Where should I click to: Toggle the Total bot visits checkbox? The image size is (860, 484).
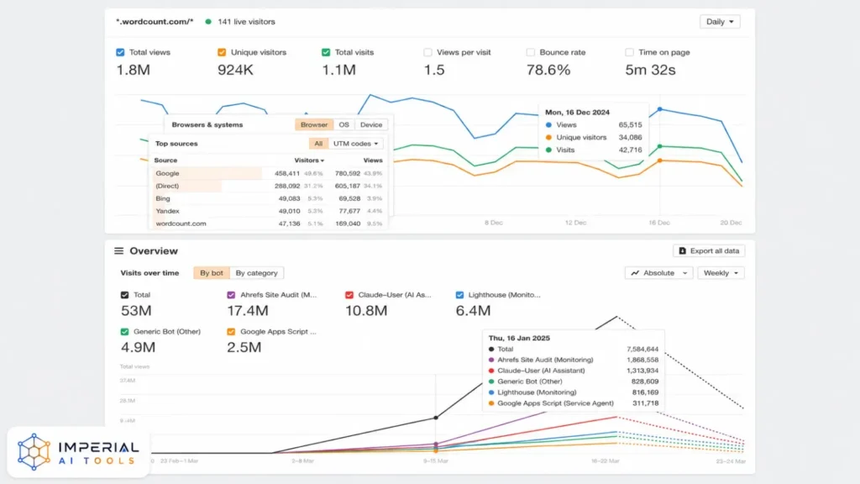pyautogui.click(x=124, y=295)
